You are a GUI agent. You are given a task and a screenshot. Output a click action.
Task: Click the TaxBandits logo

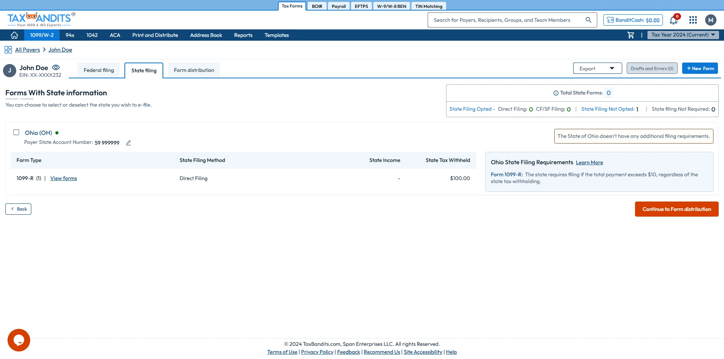(x=41, y=20)
